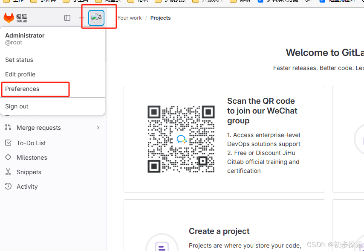Open the plus create-new menu
Viewport: 364px width, 251px height.
(82, 18)
